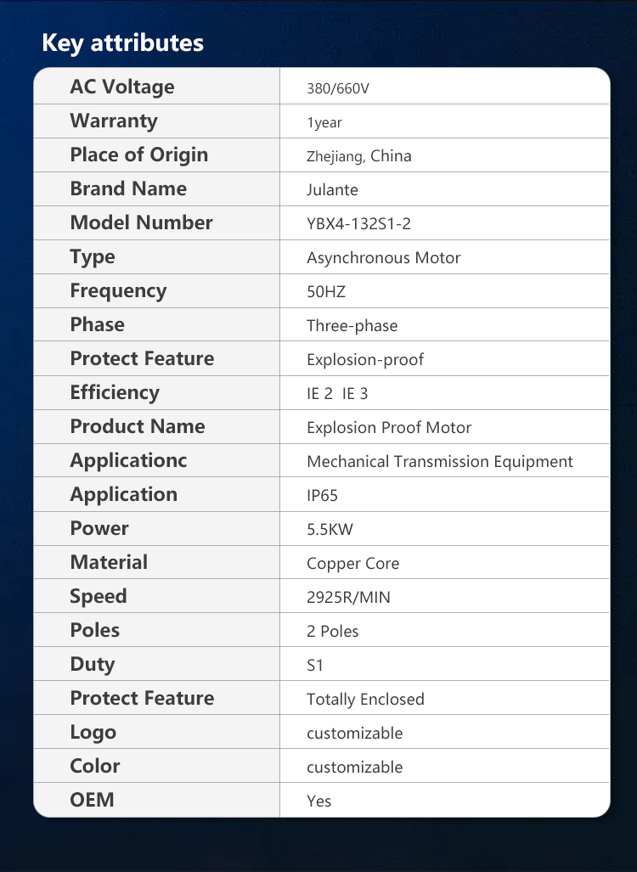Select the 2925R/MIN speed value
The image size is (637, 872).
348,598
